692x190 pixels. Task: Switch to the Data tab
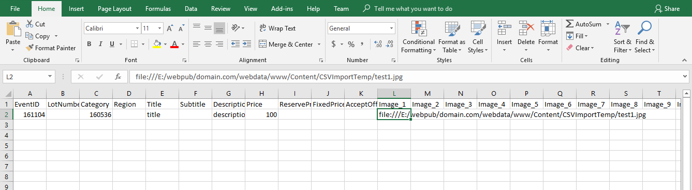coord(191,9)
